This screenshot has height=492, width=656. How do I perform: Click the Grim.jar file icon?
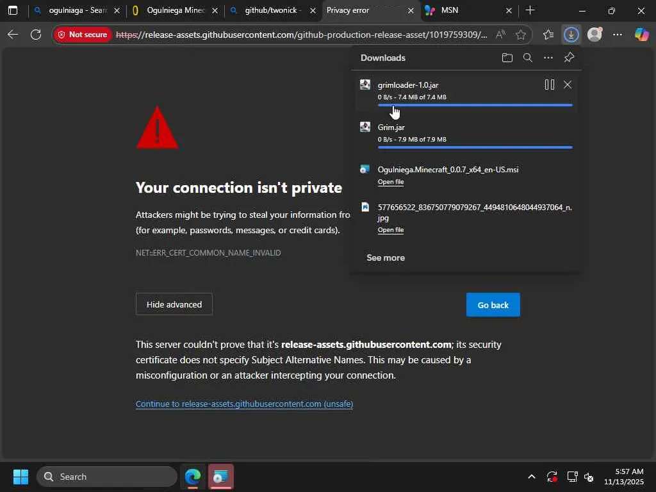pyautogui.click(x=365, y=127)
